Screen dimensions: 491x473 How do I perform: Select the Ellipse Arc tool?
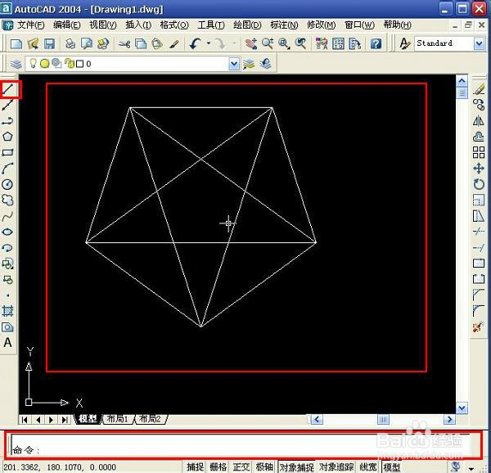pos(8,248)
